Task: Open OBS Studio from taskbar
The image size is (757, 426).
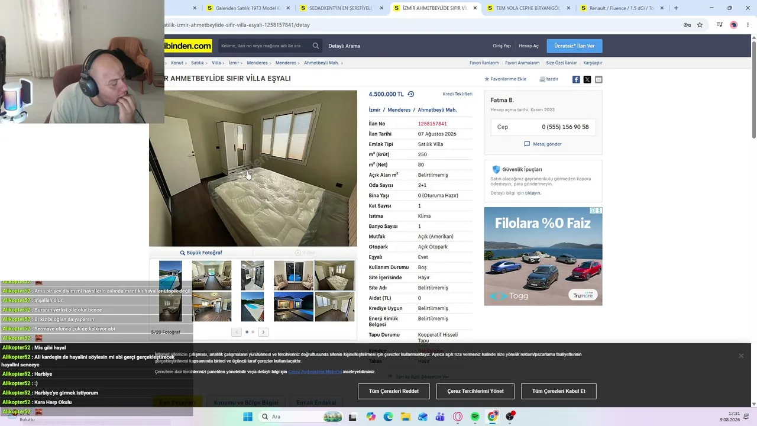Action: [x=510, y=417]
